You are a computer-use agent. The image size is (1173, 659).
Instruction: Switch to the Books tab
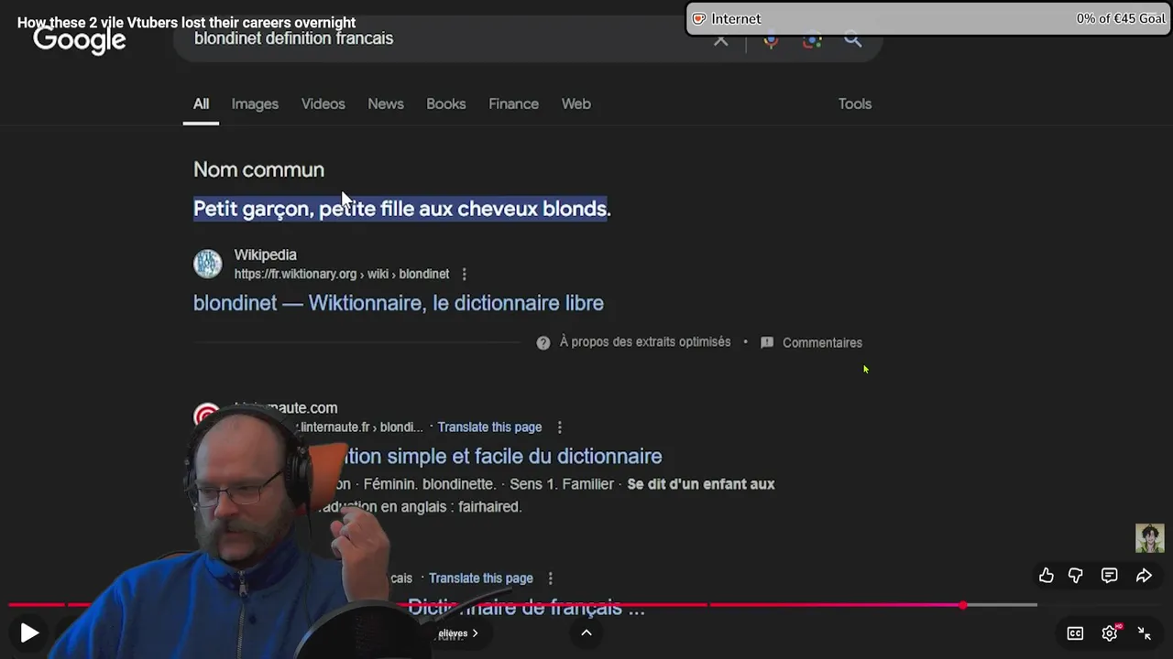coord(446,104)
